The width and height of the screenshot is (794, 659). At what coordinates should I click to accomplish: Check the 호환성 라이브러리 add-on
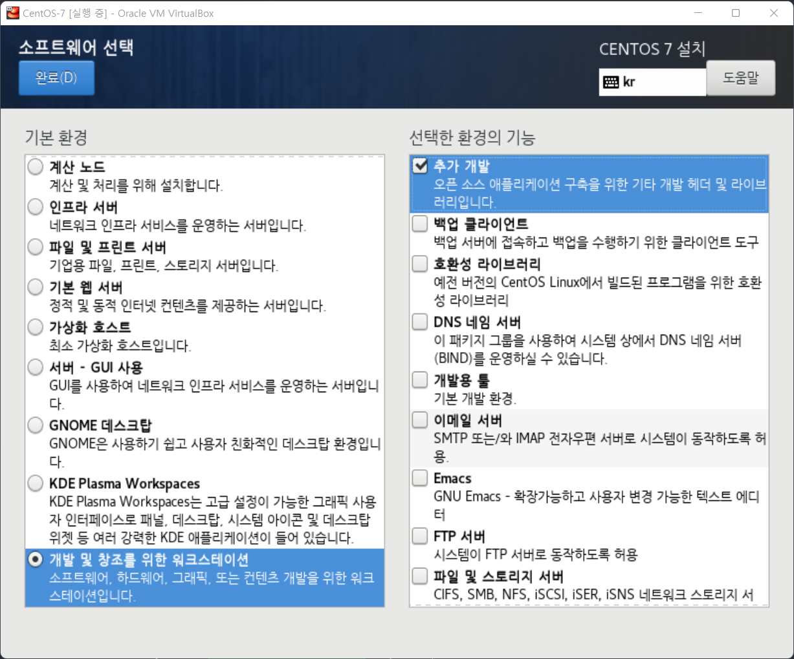click(420, 263)
